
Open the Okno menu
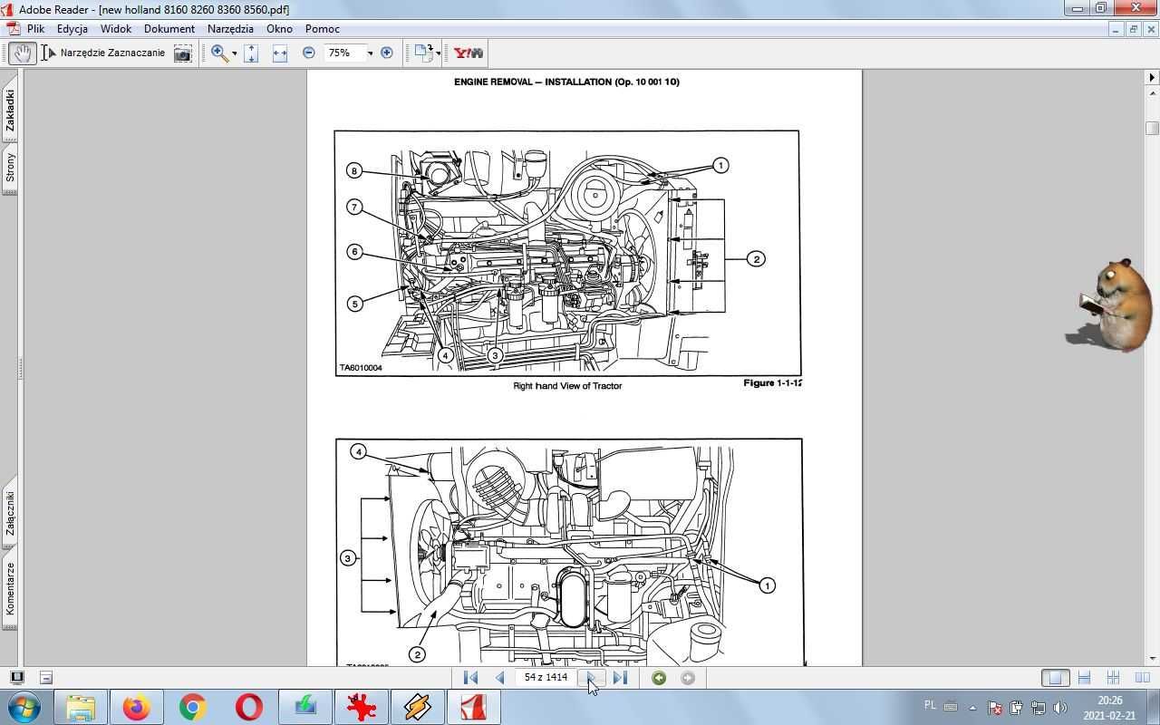(x=279, y=29)
